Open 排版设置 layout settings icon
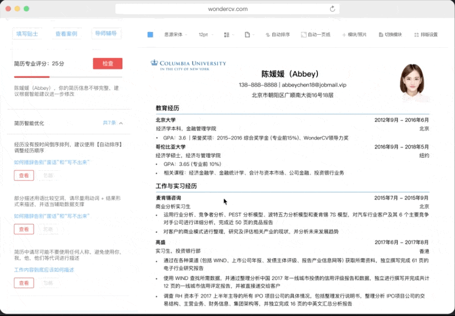The image size is (455, 316). pyautogui.click(x=416, y=35)
